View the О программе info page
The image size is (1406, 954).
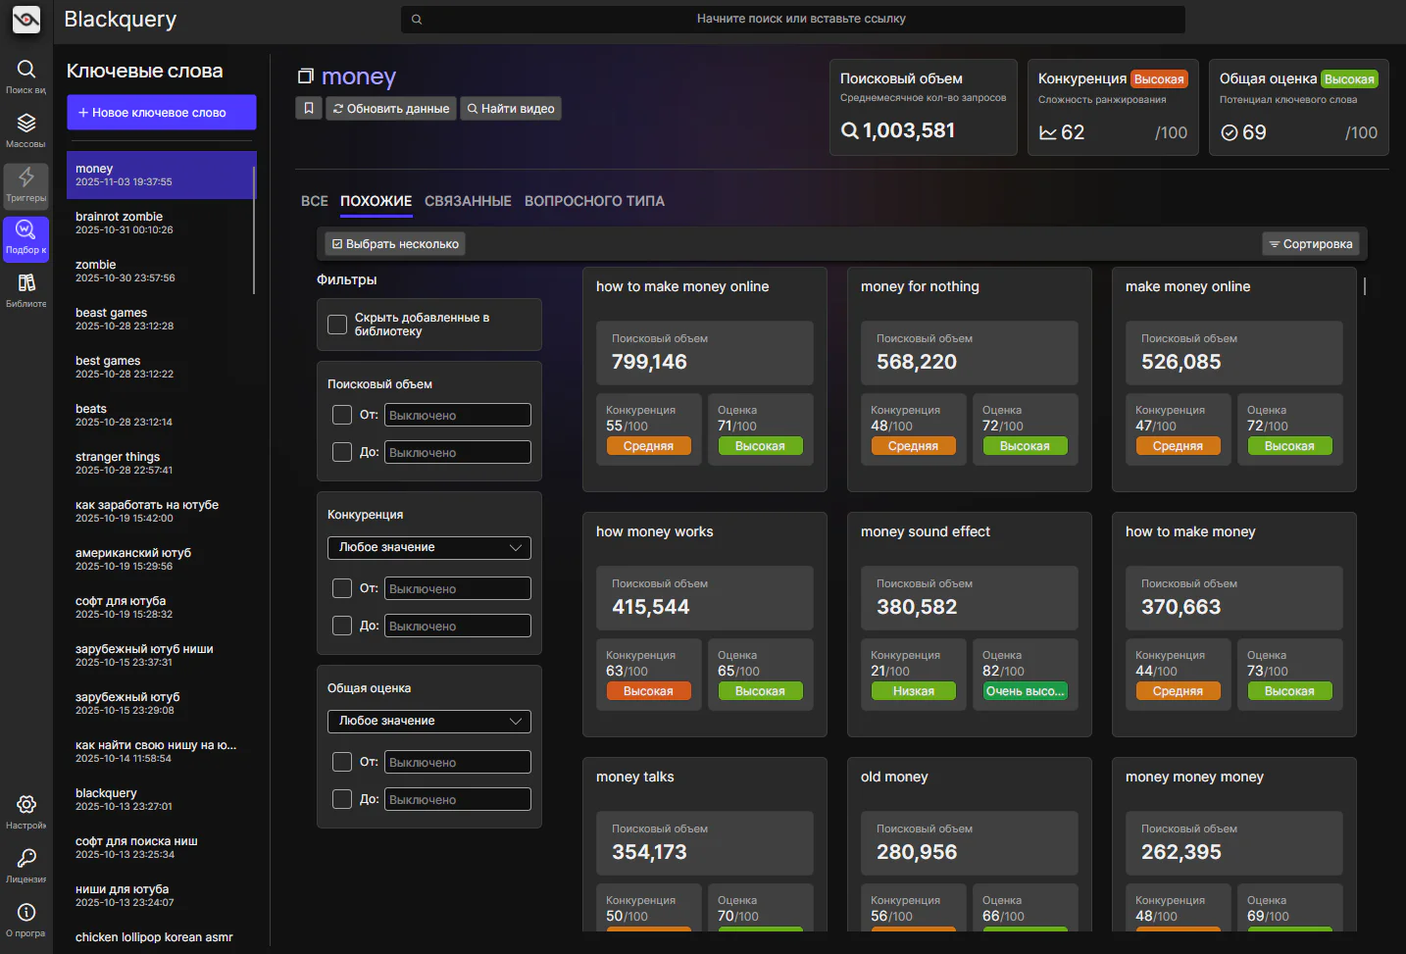[x=25, y=918]
